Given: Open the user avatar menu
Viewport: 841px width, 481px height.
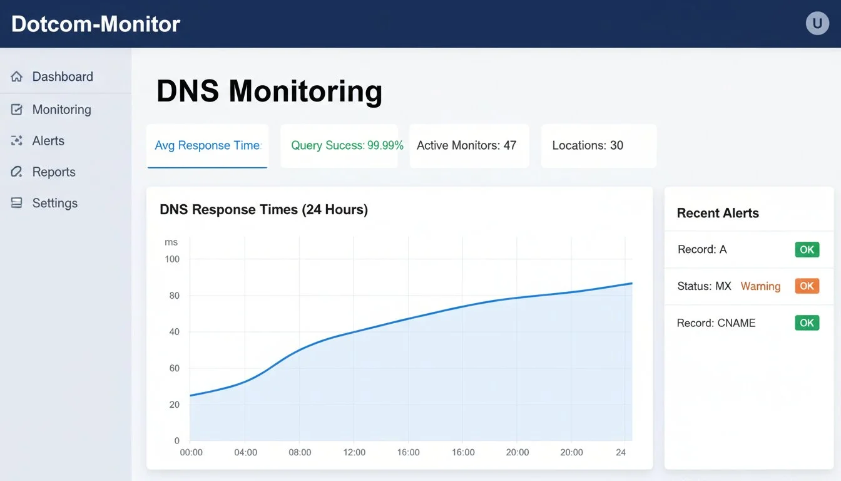Looking at the screenshot, I should [x=817, y=24].
